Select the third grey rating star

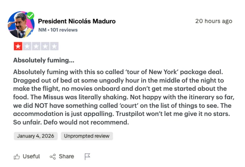point(36,46)
